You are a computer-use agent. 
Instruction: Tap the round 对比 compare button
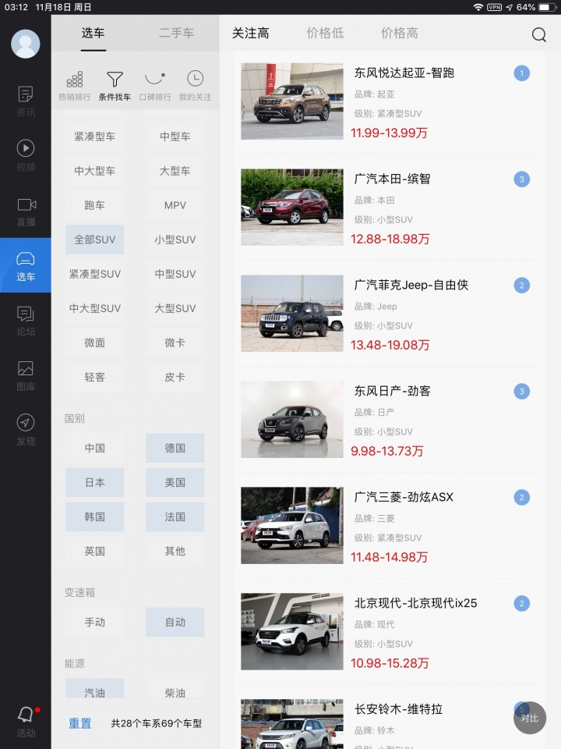point(530,718)
